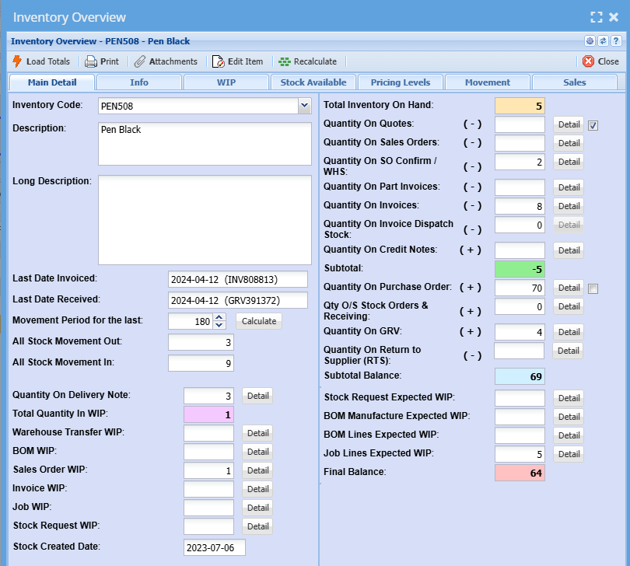This screenshot has width=630, height=566.
Task: Uncheck the Quantity On Quotes checkbox
Action: (593, 125)
